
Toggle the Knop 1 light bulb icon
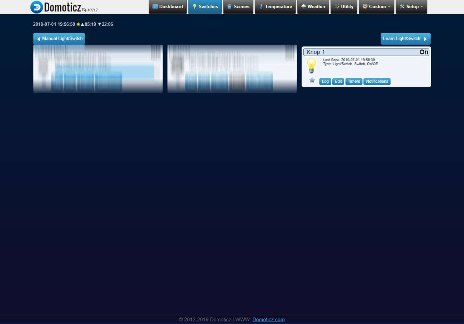tap(312, 66)
